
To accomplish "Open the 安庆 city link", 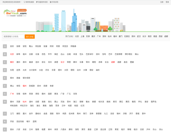I will [12, 46].
